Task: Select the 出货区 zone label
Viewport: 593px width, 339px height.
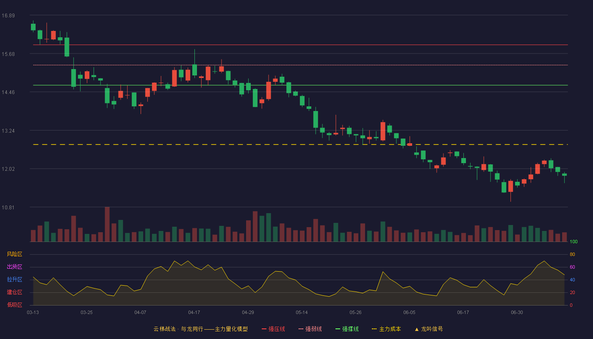Action: point(14,267)
